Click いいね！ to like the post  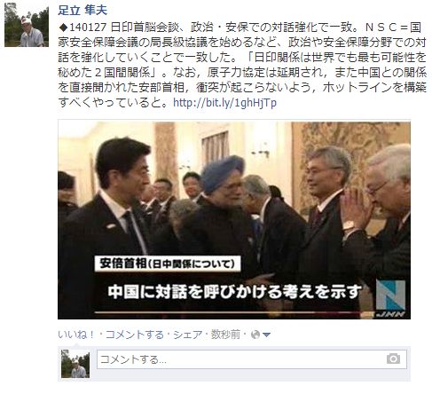76,335
